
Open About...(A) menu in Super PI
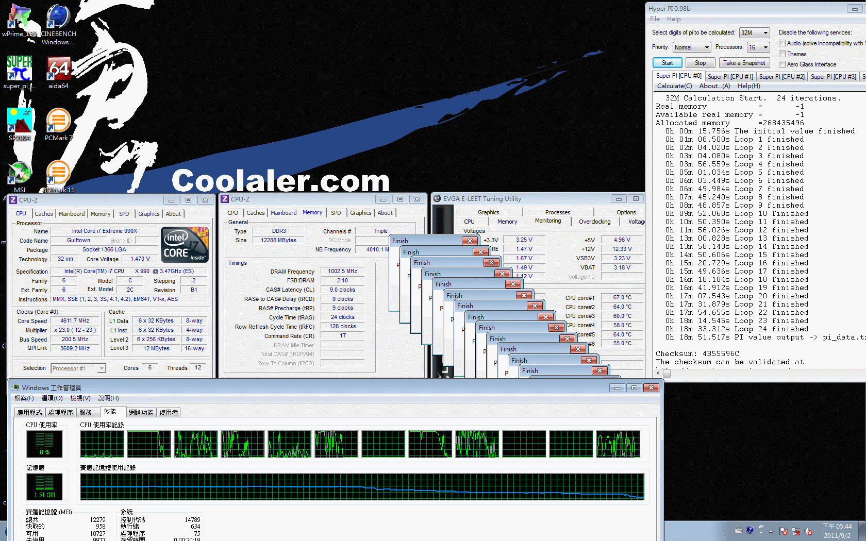(714, 86)
